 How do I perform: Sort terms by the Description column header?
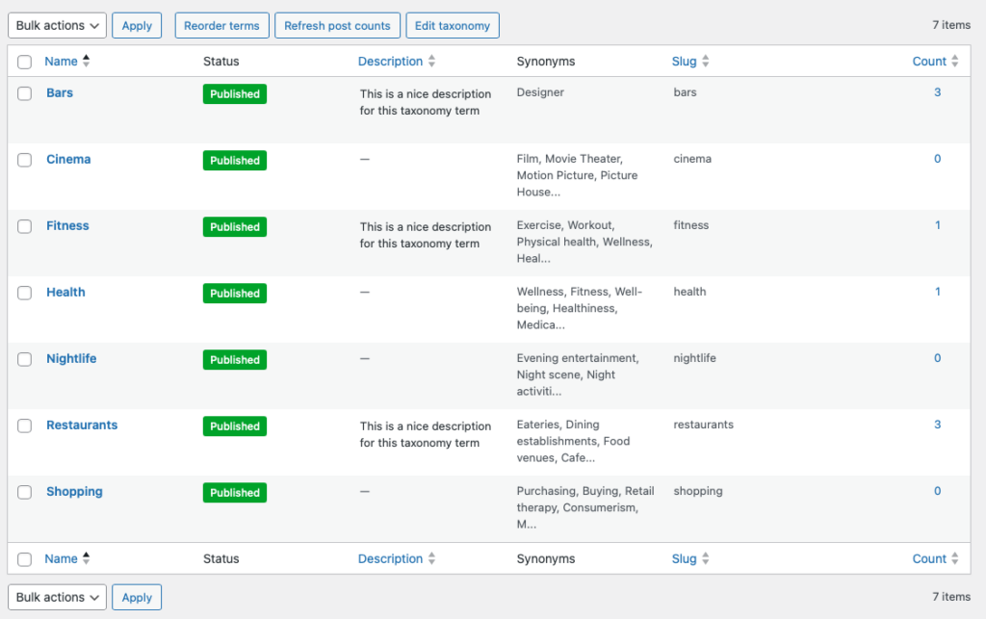[x=390, y=62]
